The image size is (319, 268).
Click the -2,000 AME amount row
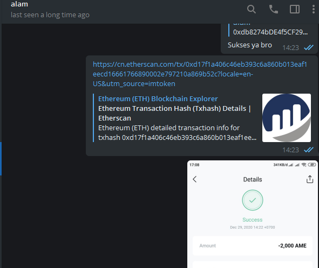coord(252,246)
